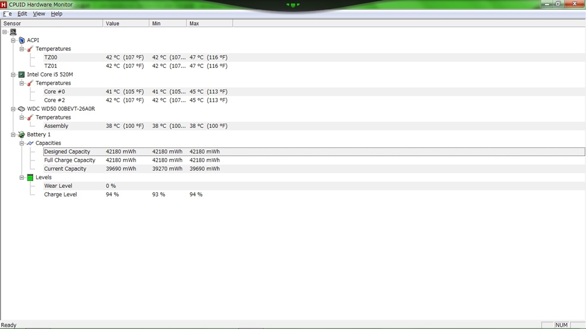The image size is (586, 329).
Task: Click Charge Level value 94 %
Action: [112, 195]
